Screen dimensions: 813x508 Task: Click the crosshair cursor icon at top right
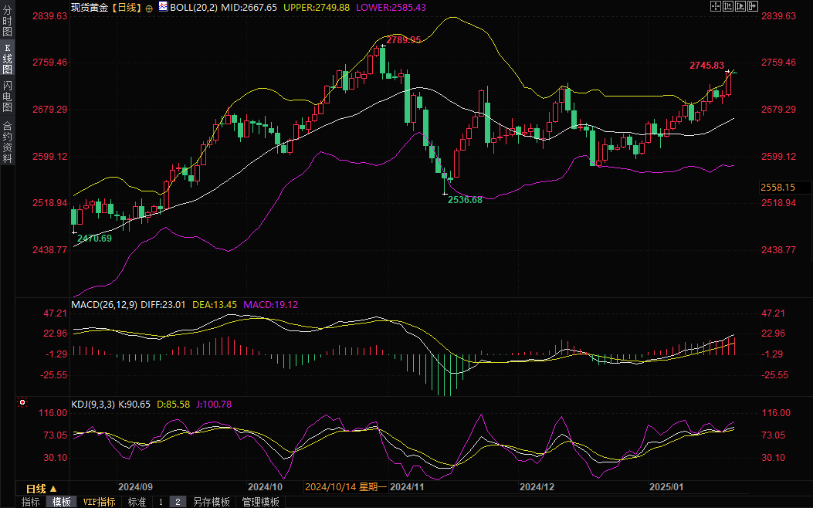[x=714, y=6]
